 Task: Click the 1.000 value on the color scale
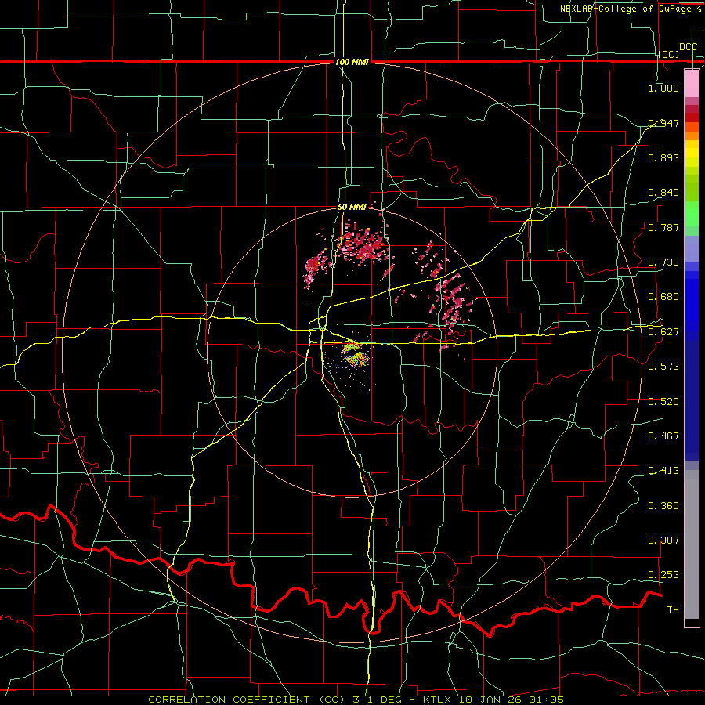(x=663, y=88)
